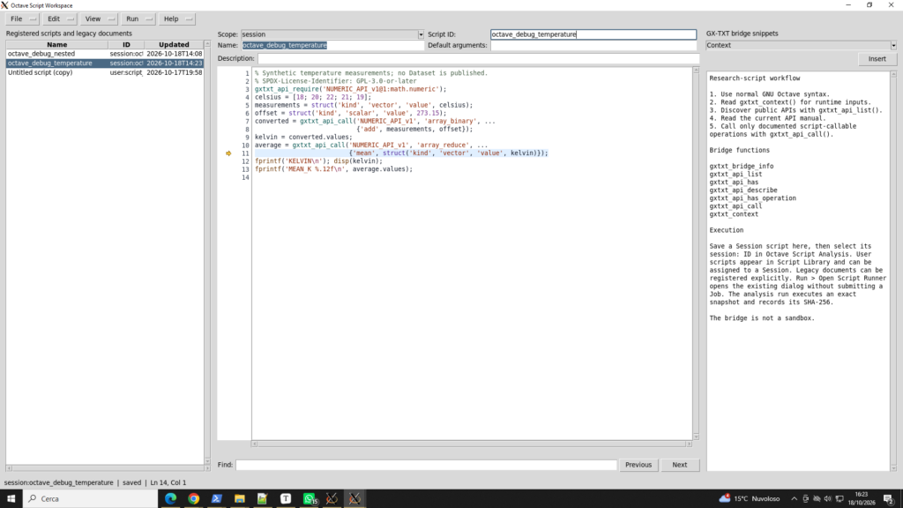Launch Microsoft Edge from the taskbar

coord(170,499)
